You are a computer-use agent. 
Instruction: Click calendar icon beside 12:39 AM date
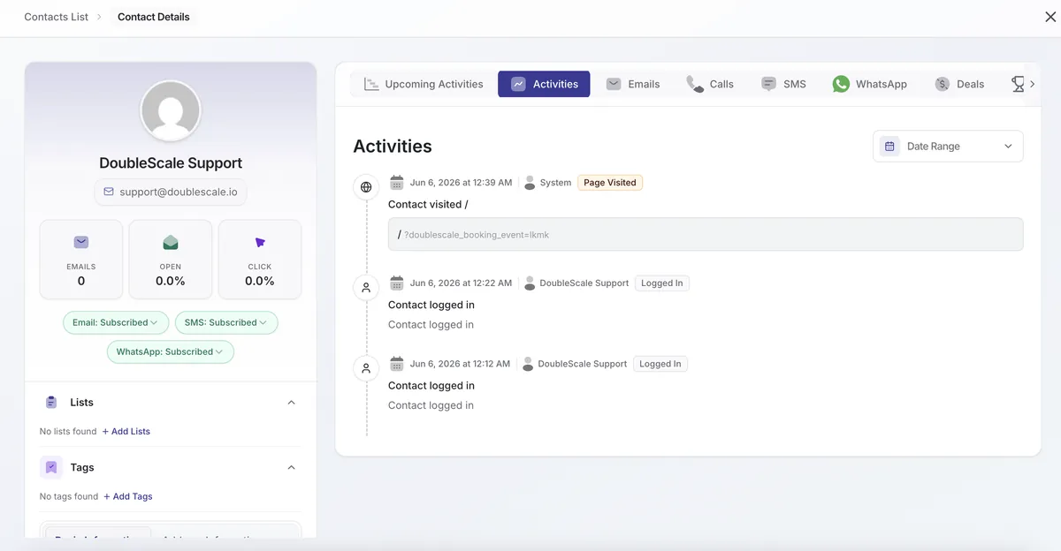(397, 183)
